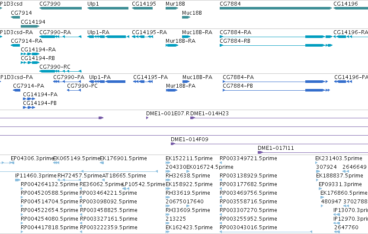
Task: Select EST EK231403.5prime
Action: (x=339, y=158)
